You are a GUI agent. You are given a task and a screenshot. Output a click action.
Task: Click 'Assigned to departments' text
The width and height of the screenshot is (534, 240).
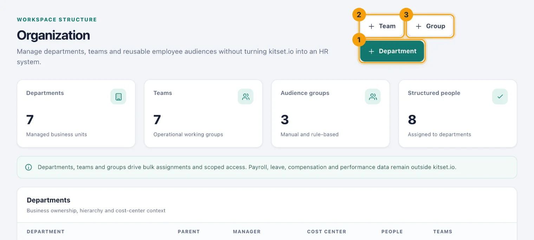click(x=439, y=135)
